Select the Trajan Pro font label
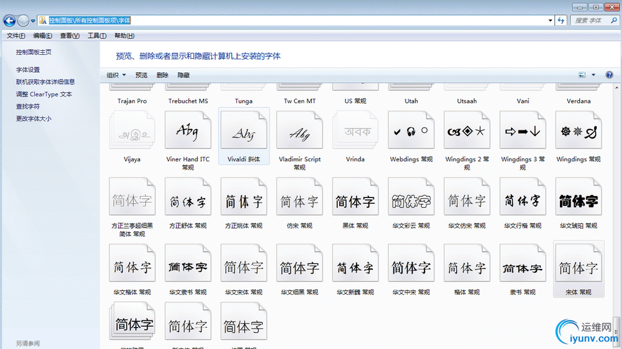This screenshot has height=349, width=622. point(132,101)
